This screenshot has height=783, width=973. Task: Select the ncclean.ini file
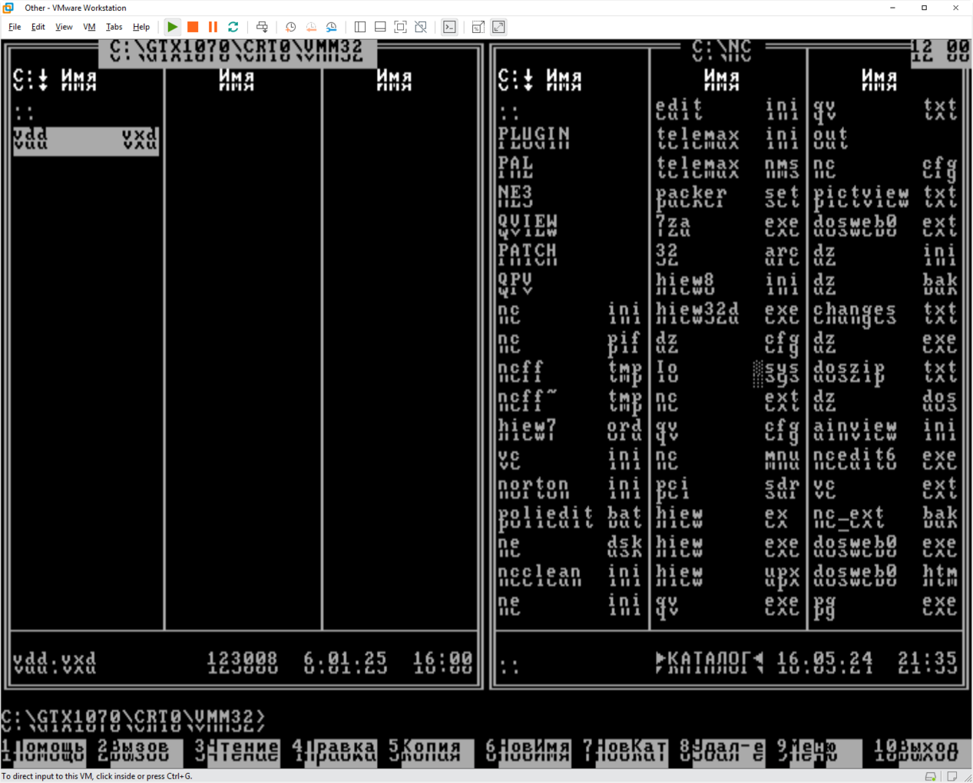pos(570,576)
